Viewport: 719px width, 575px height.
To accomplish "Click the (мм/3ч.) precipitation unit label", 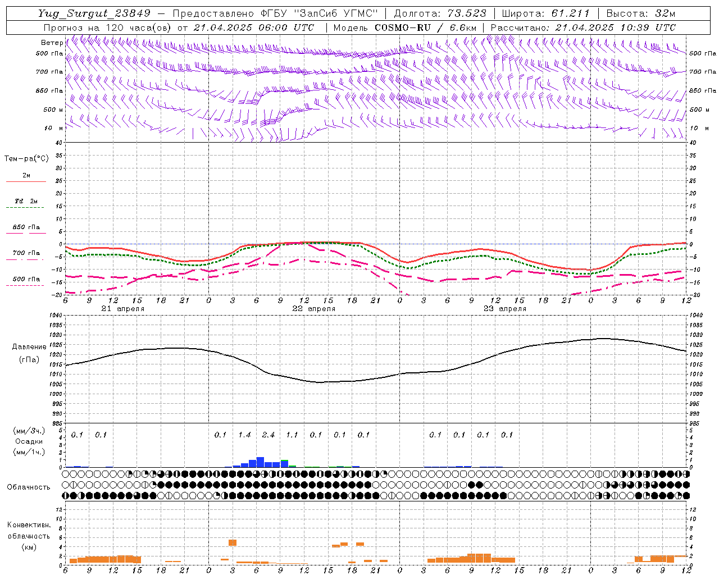I will tap(29, 431).
